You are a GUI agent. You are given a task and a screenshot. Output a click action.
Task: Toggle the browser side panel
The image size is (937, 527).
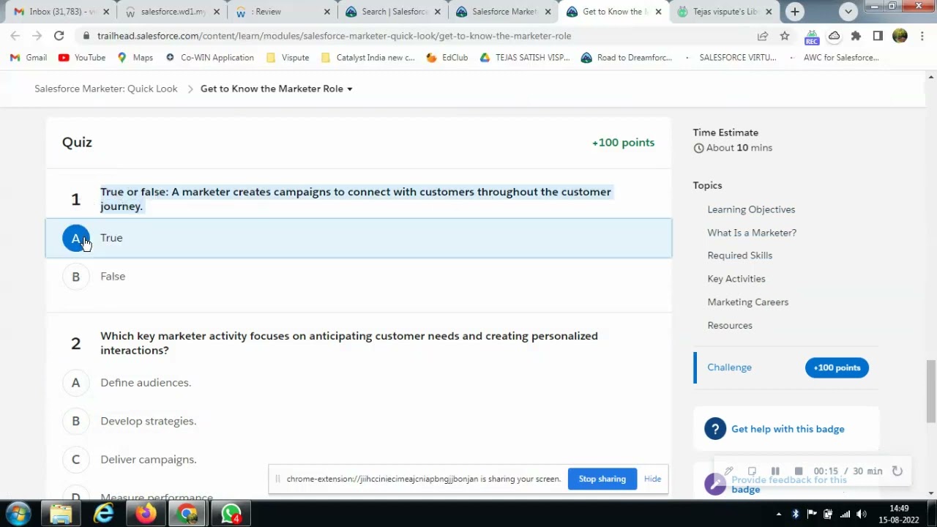point(878,36)
